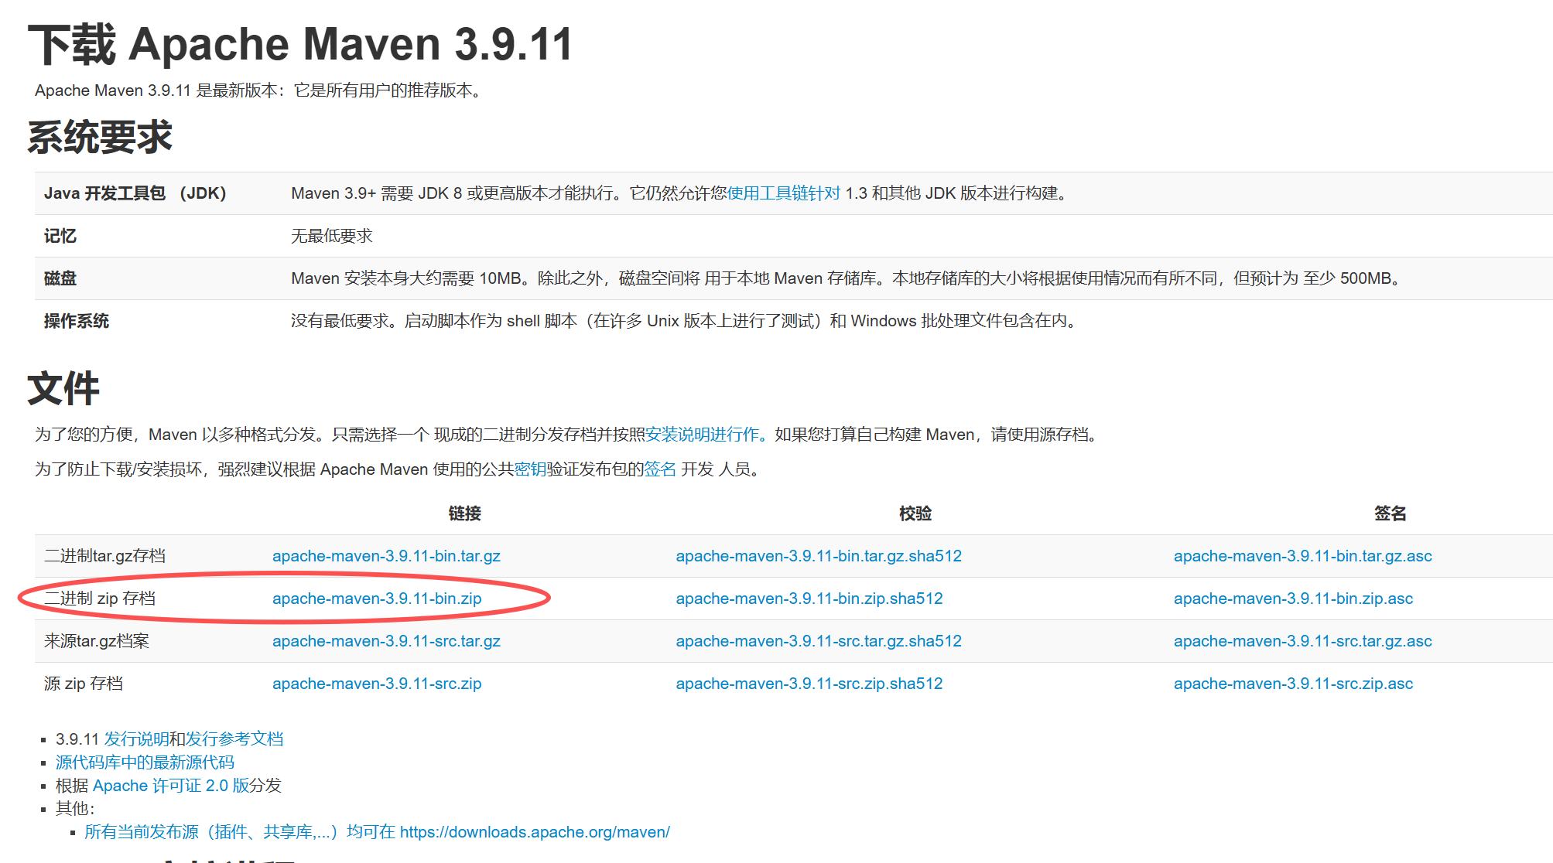Select the 二进制tar.gz存档 row label
1553x863 pixels.
coord(105,556)
